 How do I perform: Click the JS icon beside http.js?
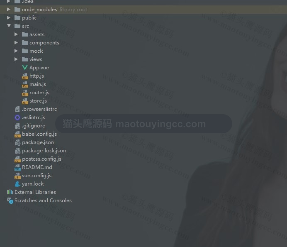(25, 76)
